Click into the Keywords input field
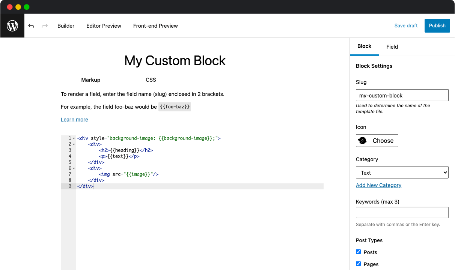Viewport: 455px width, 270px height. click(402, 213)
